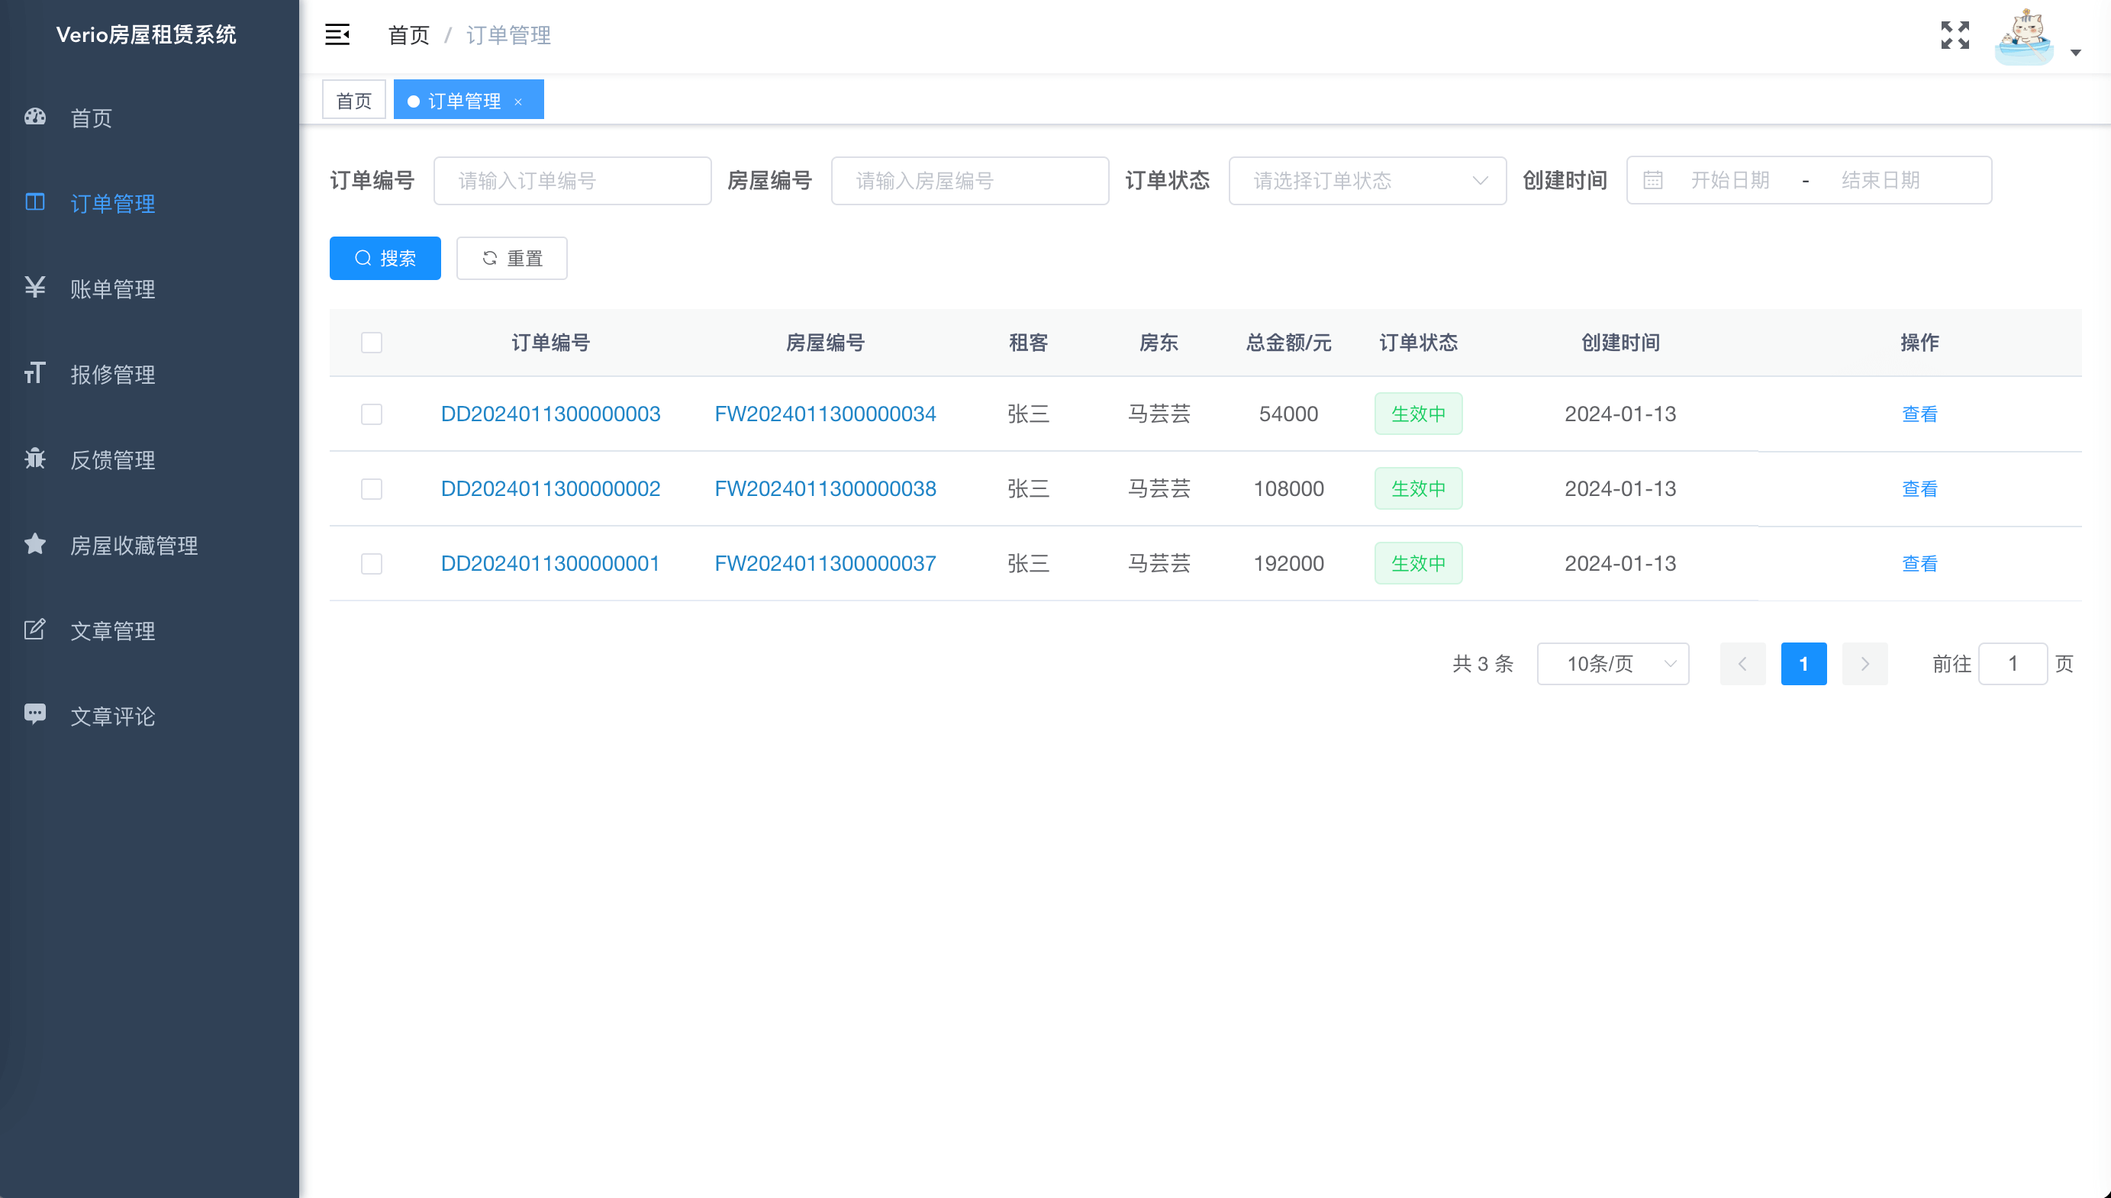Expand the 10条/页 page size selector

coord(1613,663)
